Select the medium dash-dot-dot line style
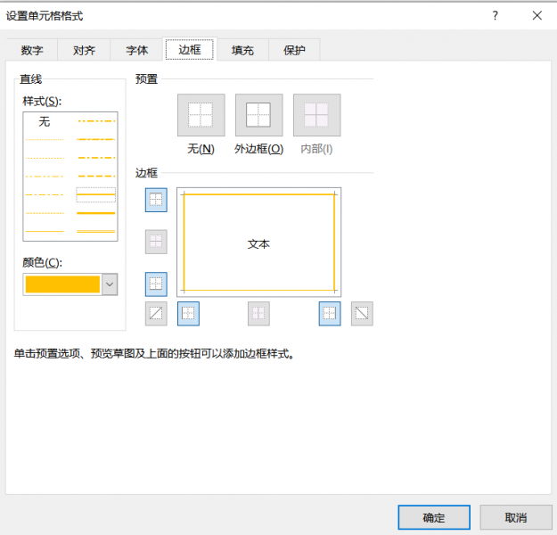The width and height of the screenshot is (557, 535). point(96,121)
